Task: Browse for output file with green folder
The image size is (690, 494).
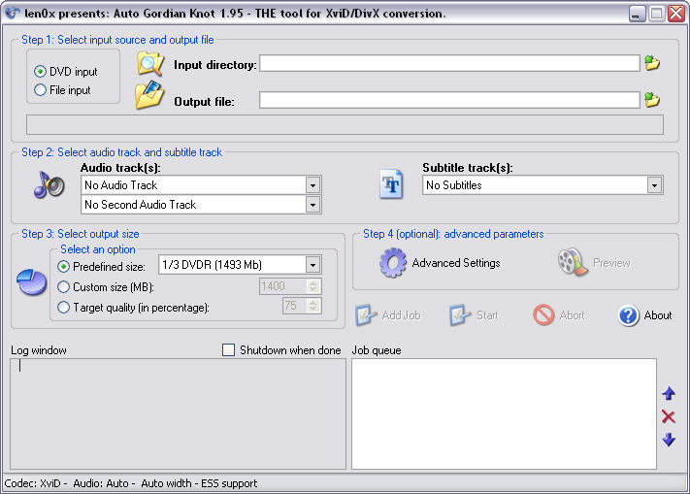Action: (652, 100)
